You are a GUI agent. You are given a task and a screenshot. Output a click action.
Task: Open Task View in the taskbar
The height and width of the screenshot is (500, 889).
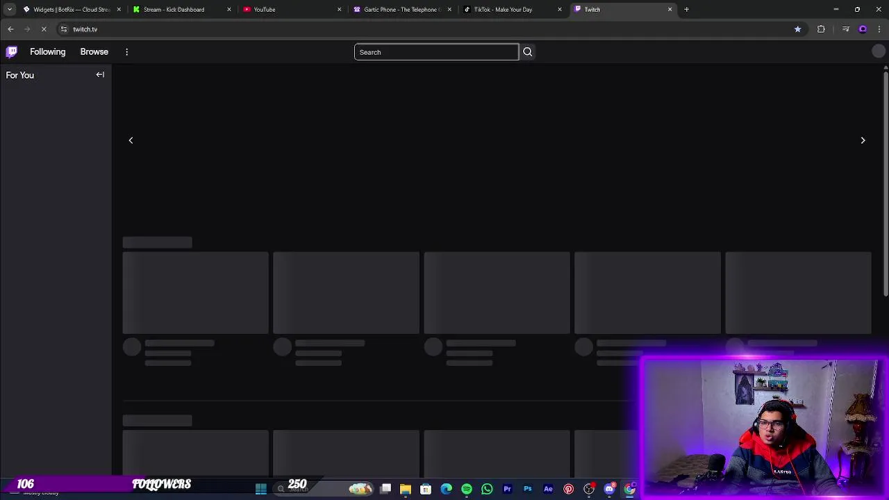point(385,489)
